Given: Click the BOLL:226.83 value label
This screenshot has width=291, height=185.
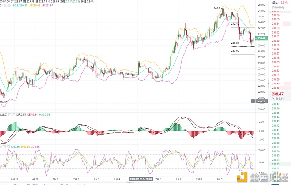Looking at the screenshot, I should [x=20, y=5].
